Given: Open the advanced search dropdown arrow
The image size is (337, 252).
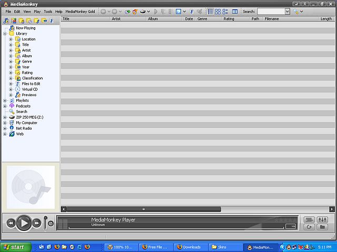Looking at the screenshot, I should tap(301, 12).
